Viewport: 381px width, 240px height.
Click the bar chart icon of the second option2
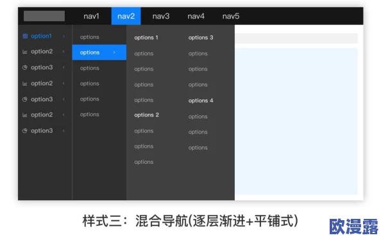pos(25,84)
